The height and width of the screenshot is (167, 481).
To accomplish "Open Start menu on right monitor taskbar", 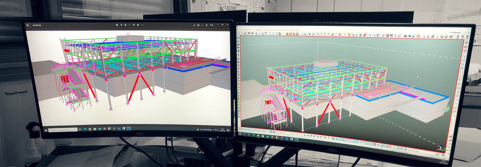I will [240, 134].
